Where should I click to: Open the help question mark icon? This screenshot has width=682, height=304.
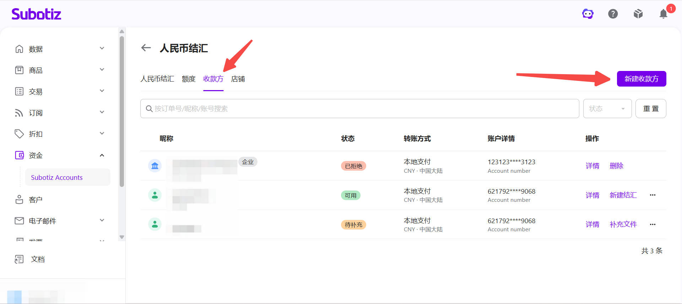point(613,14)
